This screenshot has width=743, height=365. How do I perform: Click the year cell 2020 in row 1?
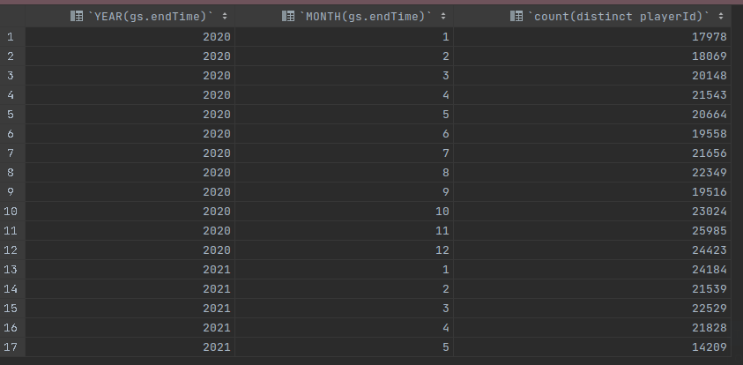[x=130, y=36]
